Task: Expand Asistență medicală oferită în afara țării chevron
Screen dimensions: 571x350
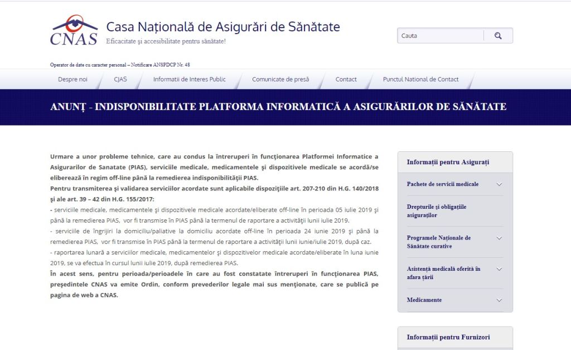Action: coord(499,269)
